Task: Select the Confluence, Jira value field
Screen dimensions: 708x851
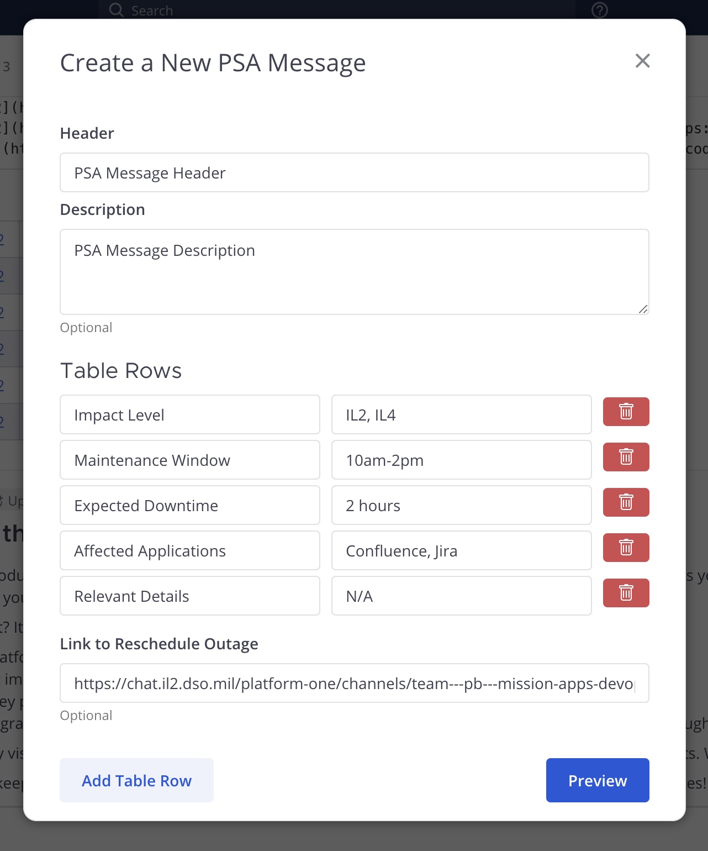Action: click(461, 551)
